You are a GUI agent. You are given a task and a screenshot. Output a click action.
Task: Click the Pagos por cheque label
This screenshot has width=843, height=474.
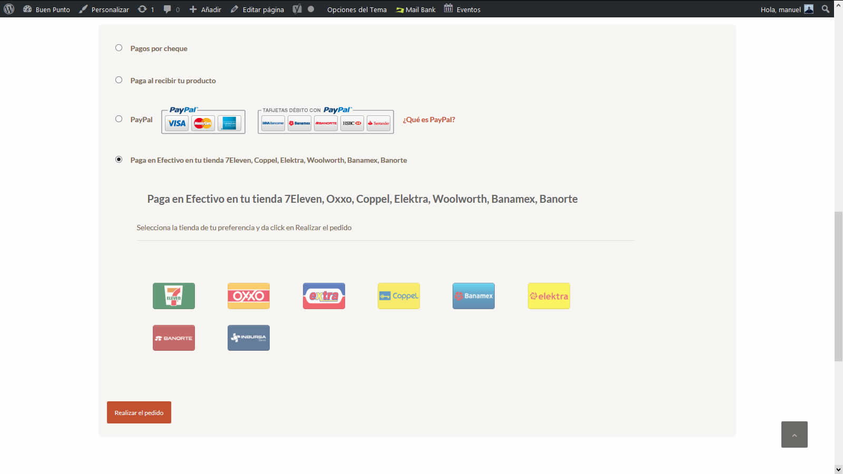[x=159, y=48]
